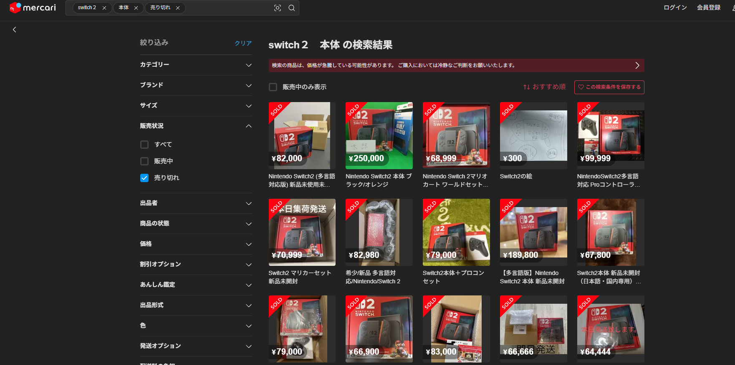Click title '【多言語版】Nintendo Switch2 本体 新品未開封'
The width and height of the screenshot is (735, 365).
coord(532,277)
